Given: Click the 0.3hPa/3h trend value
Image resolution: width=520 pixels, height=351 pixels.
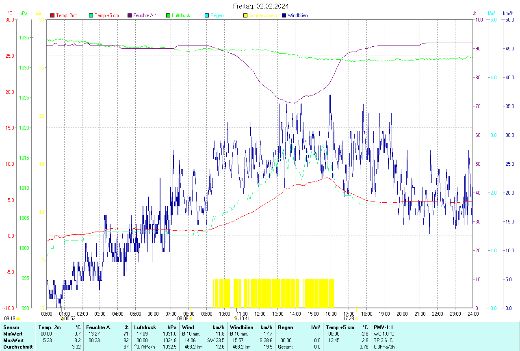Looking at the screenshot, I should tap(385, 347).
